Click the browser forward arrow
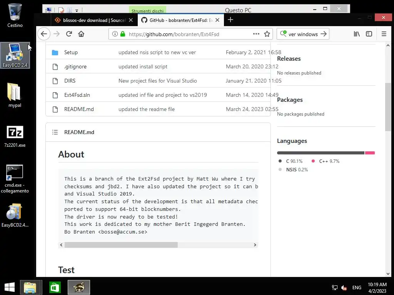This screenshot has width=394, height=295. (57, 34)
